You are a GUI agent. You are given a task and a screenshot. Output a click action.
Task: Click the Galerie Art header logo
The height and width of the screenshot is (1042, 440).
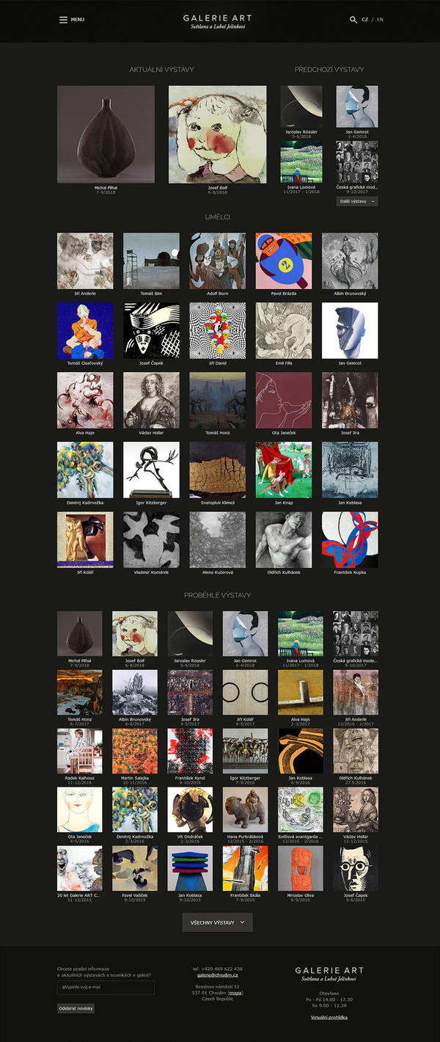220,21
